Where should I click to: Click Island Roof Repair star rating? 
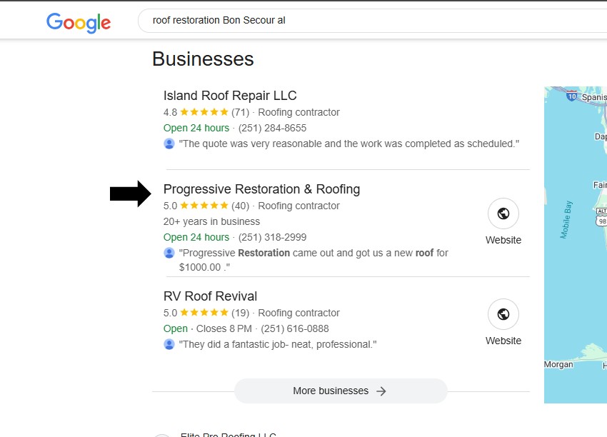204,112
